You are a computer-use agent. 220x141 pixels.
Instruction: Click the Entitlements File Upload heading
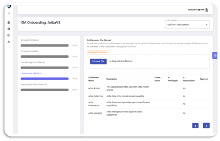[99, 40]
